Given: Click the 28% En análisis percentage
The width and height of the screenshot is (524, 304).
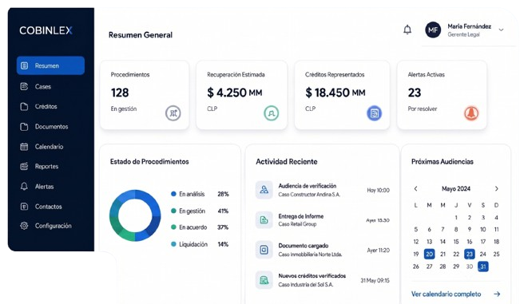Looking at the screenshot, I should click(223, 194).
